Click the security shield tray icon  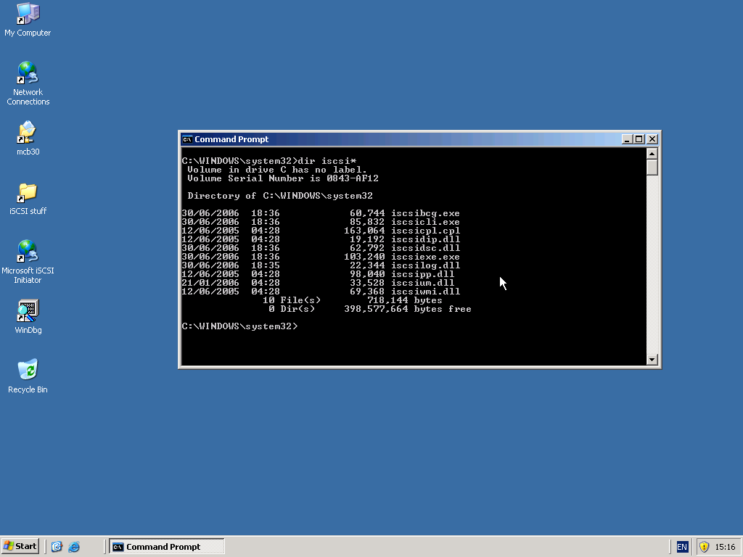704,547
